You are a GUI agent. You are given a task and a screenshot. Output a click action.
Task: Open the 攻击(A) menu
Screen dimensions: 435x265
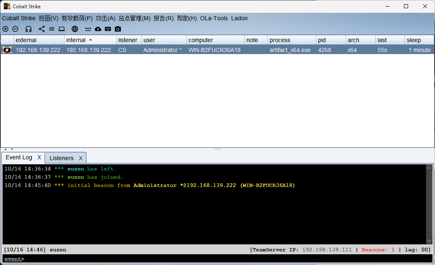coord(106,18)
